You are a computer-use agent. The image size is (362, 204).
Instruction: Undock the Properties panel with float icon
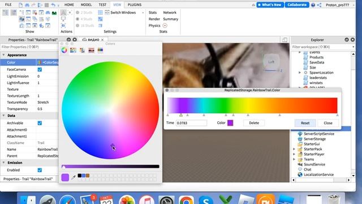coord(68,40)
